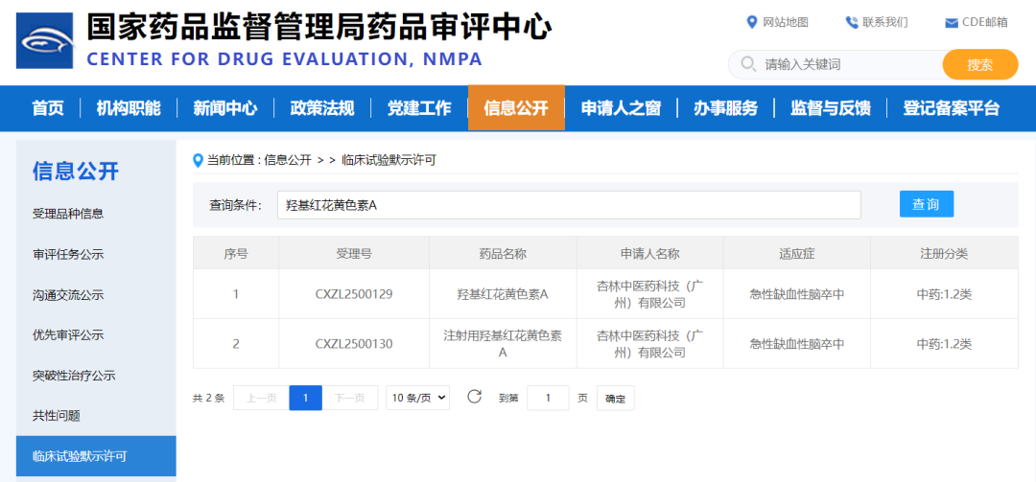1036x482 pixels.
Task: Click the site title 国家药品监督管理局药品审评中心
Action: 319,27
